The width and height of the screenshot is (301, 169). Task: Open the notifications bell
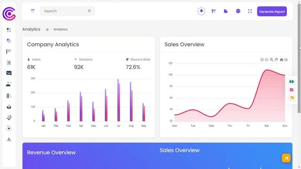pyautogui.click(x=201, y=11)
